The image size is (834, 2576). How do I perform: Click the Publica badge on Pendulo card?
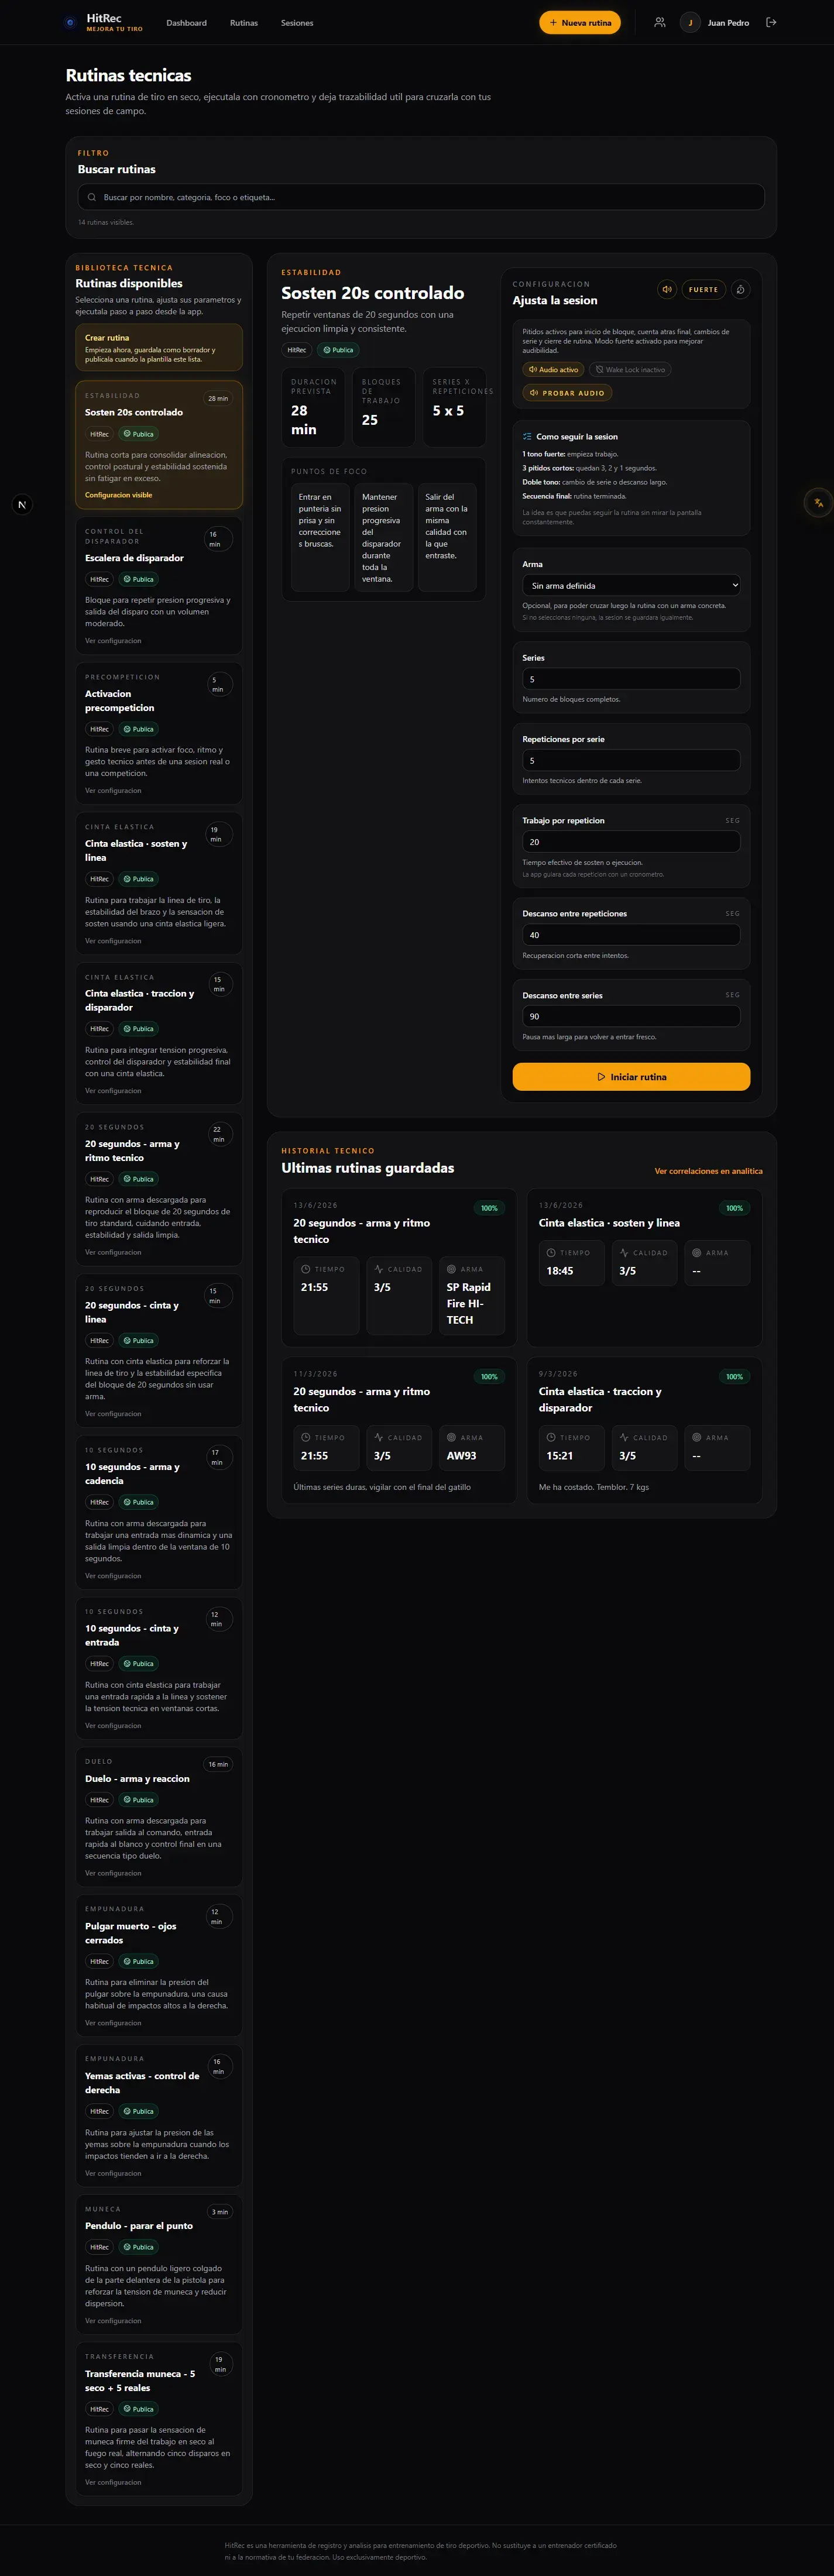pyautogui.click(x=139, y=2247)
